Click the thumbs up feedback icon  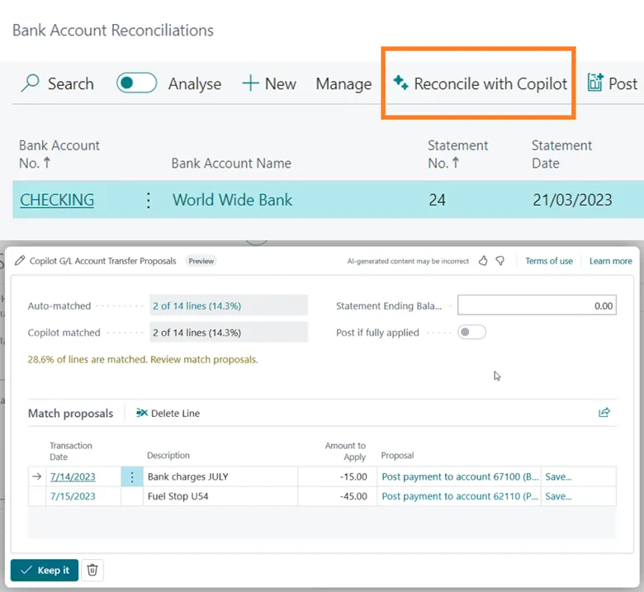[x=483, y=261]
